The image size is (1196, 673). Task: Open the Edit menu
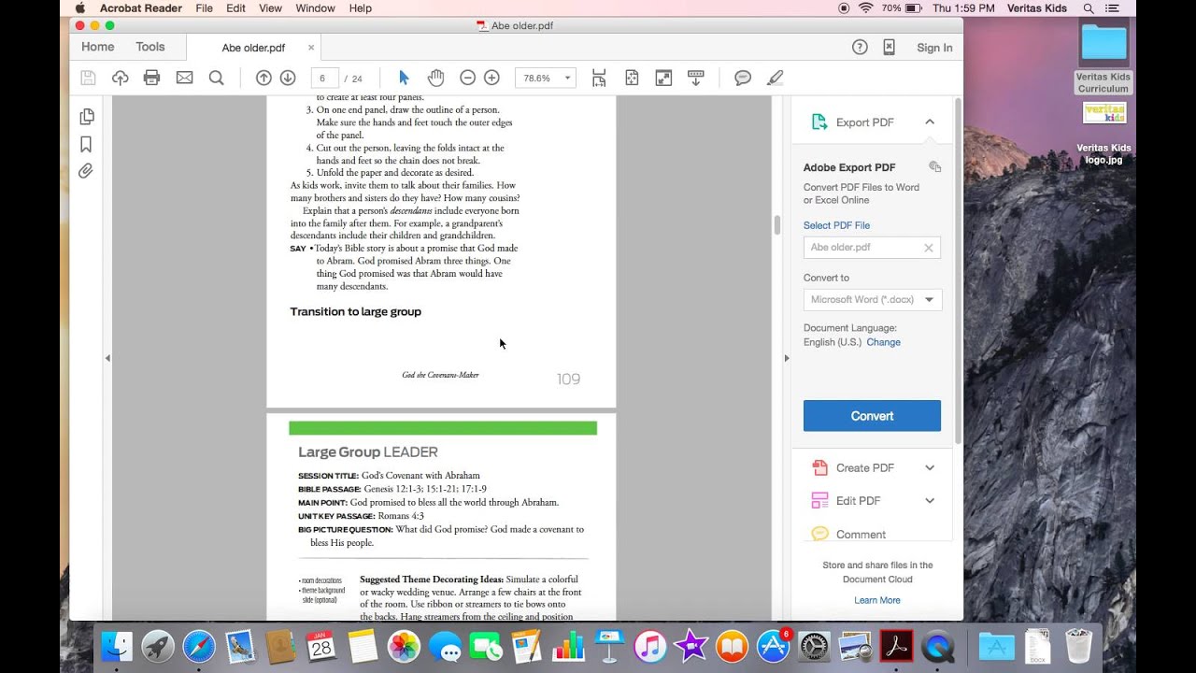(x=236, y=8)
